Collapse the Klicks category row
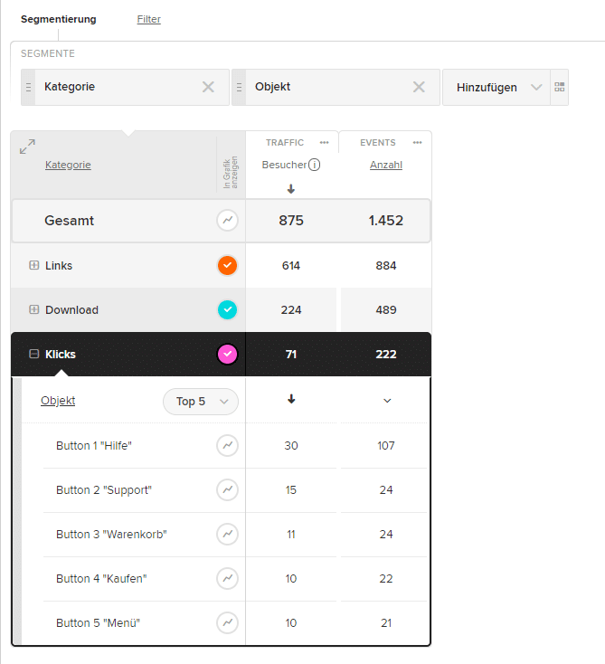 coord(33,354)
